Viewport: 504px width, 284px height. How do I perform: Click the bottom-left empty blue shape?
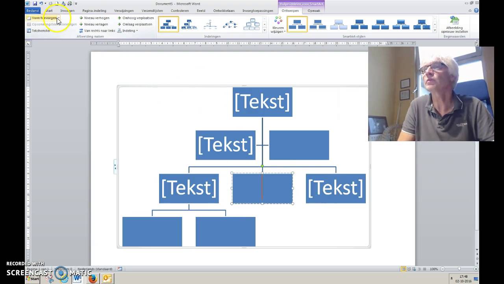(152, 232)
